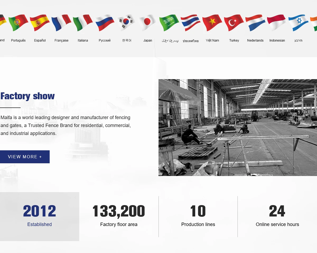Choose the ประเทศไทย language label
The image size is (317, 253).
click(x=191, y=41)
